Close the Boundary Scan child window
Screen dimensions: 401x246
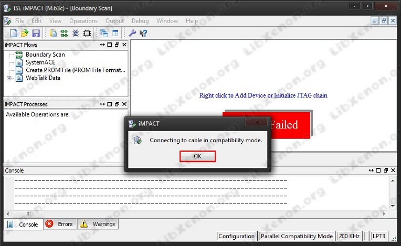[x=393, y=21]
